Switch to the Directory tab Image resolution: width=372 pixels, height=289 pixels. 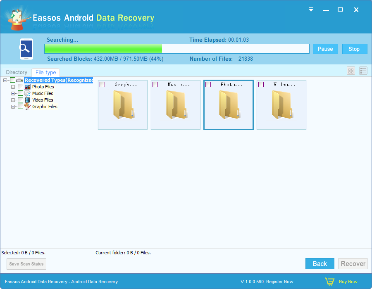(x=17, y=72)
